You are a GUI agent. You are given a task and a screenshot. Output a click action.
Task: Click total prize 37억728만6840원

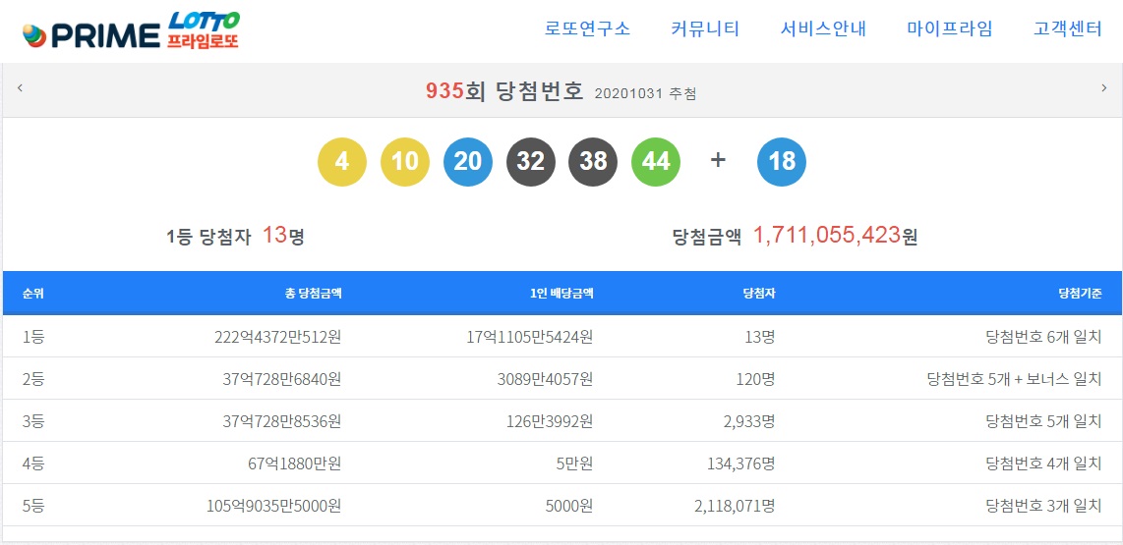point(282,380)
